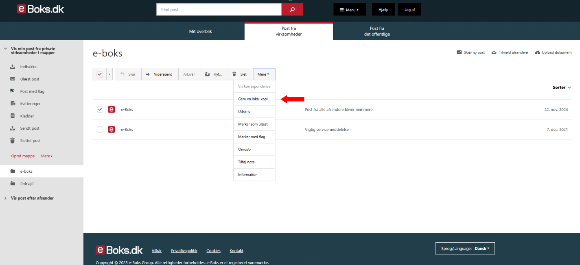Open the select-all dropdown arrow
The height and width of the screenshot is (265, 580).
tap(109, 74)
